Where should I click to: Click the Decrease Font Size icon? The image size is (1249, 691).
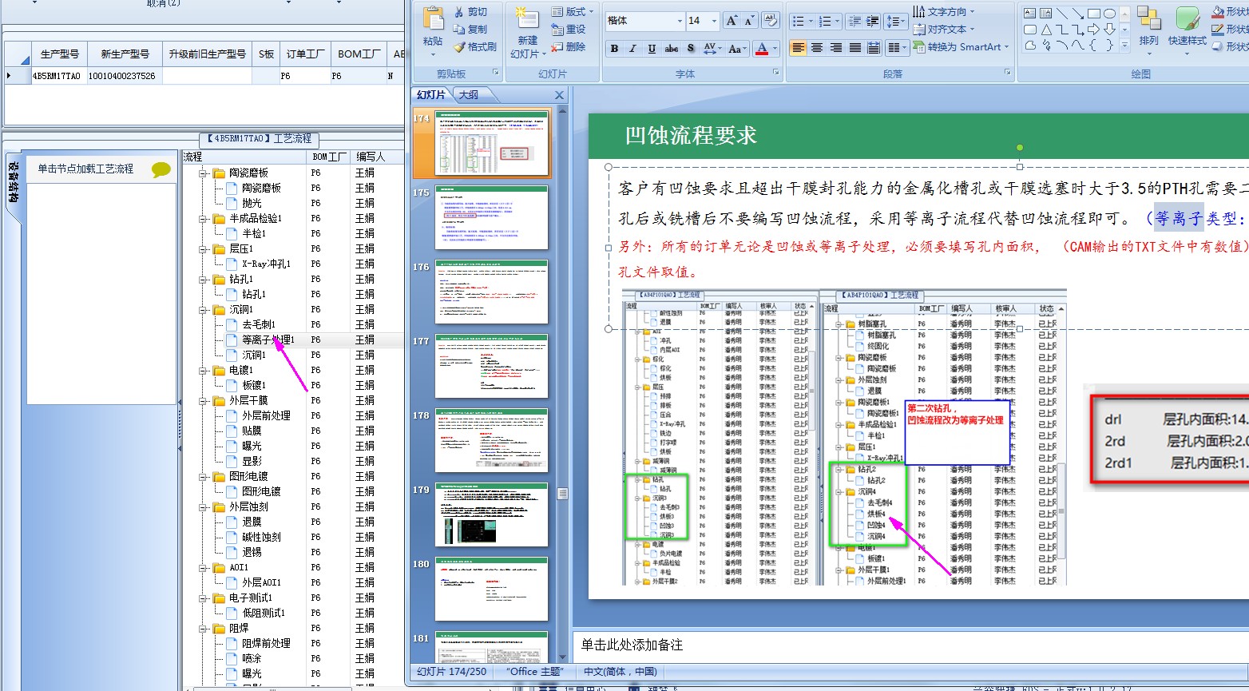click(749, 21)
